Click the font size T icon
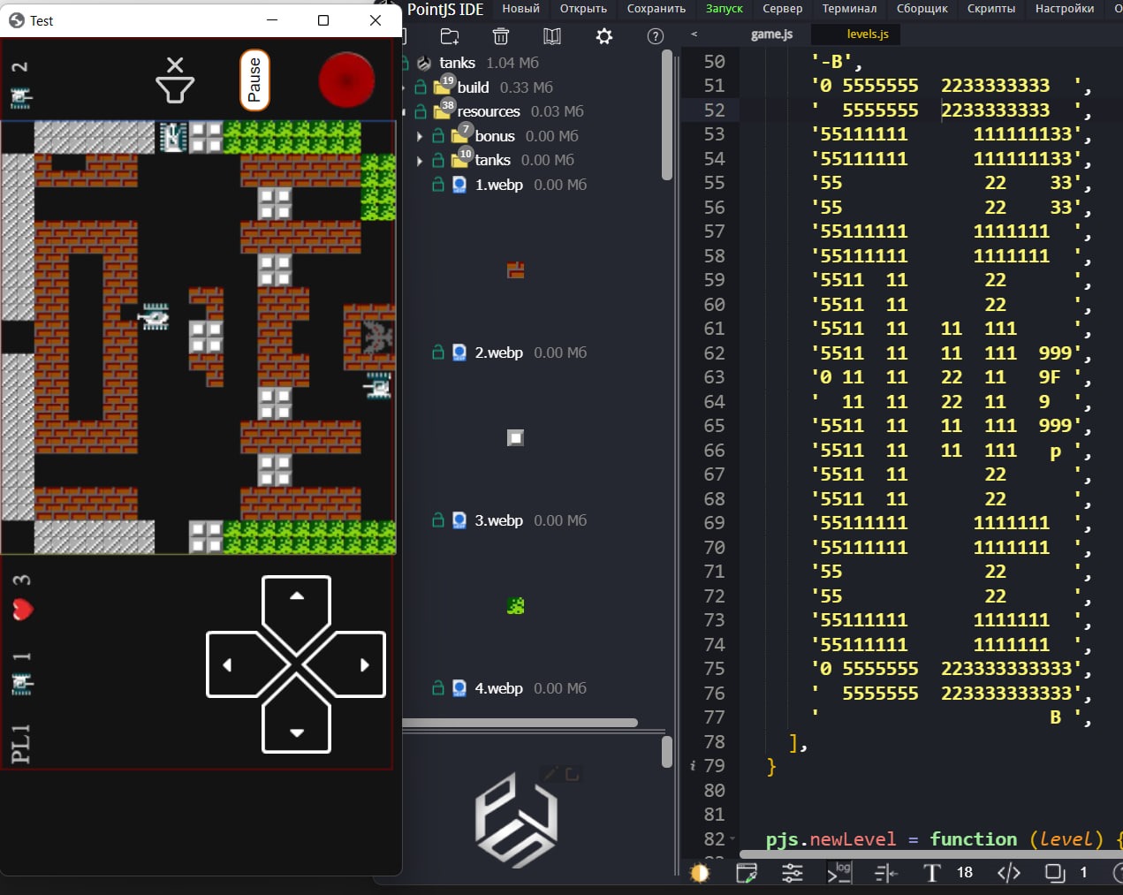The width and height of the screenshot is (1123, 895). point(932,873)
